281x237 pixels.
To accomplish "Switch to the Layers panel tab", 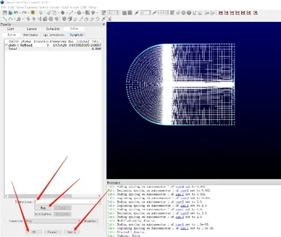I will pos(32,29).
